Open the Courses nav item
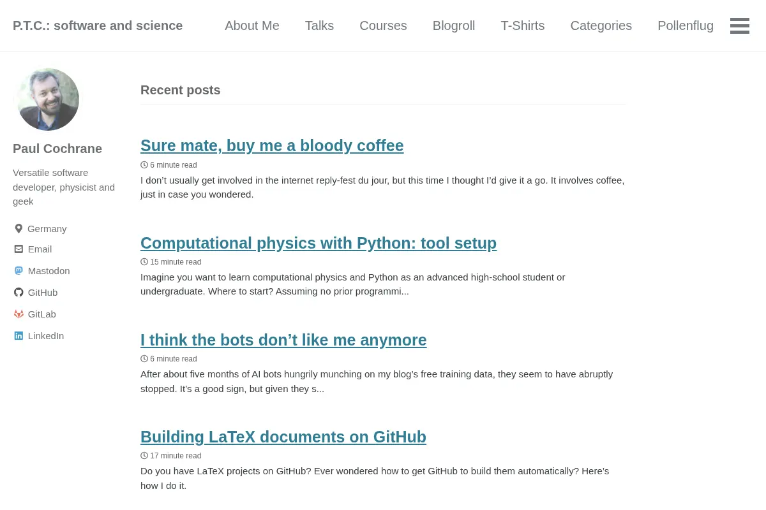 point(383,25)
